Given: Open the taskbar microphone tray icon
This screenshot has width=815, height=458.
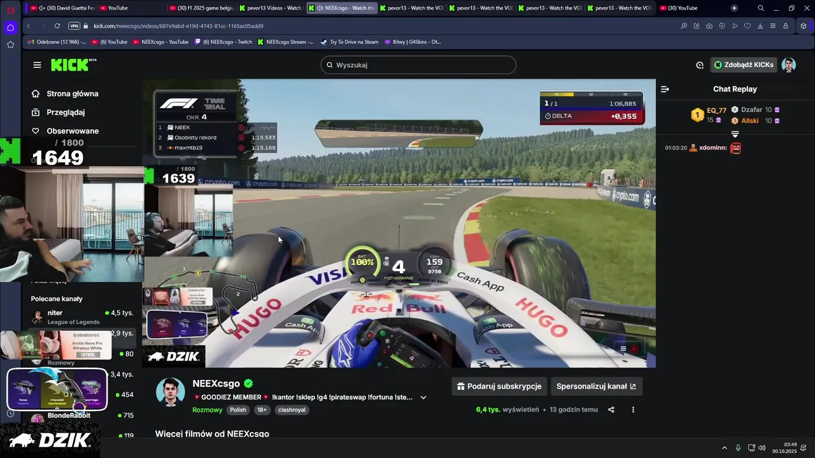Looking at the screenshot, I should pos(738,448).
